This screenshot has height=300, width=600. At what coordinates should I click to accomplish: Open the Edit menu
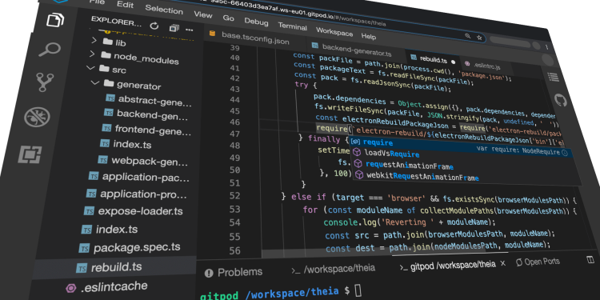125,5
